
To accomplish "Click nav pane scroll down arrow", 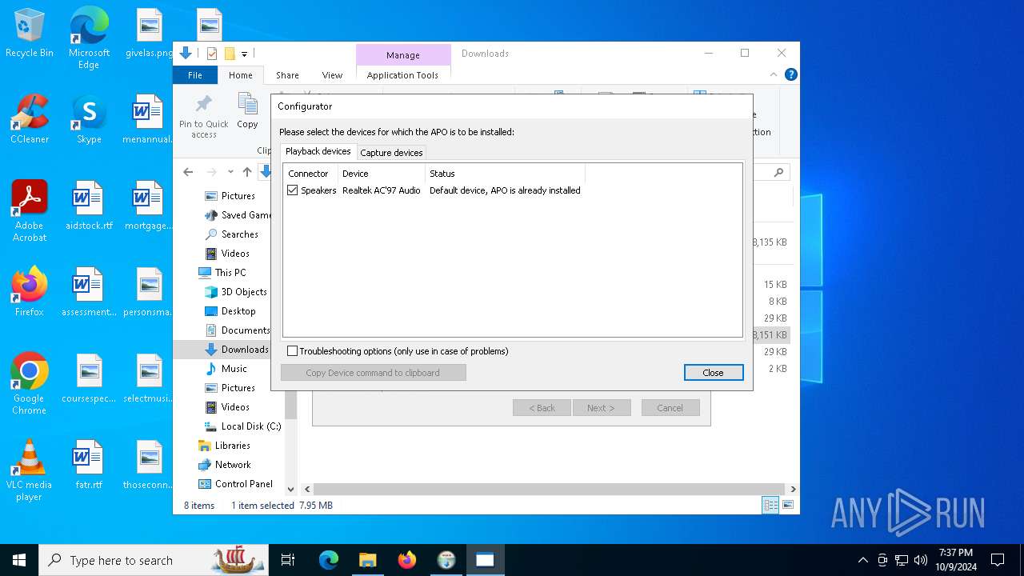I will tap(290, 489).
